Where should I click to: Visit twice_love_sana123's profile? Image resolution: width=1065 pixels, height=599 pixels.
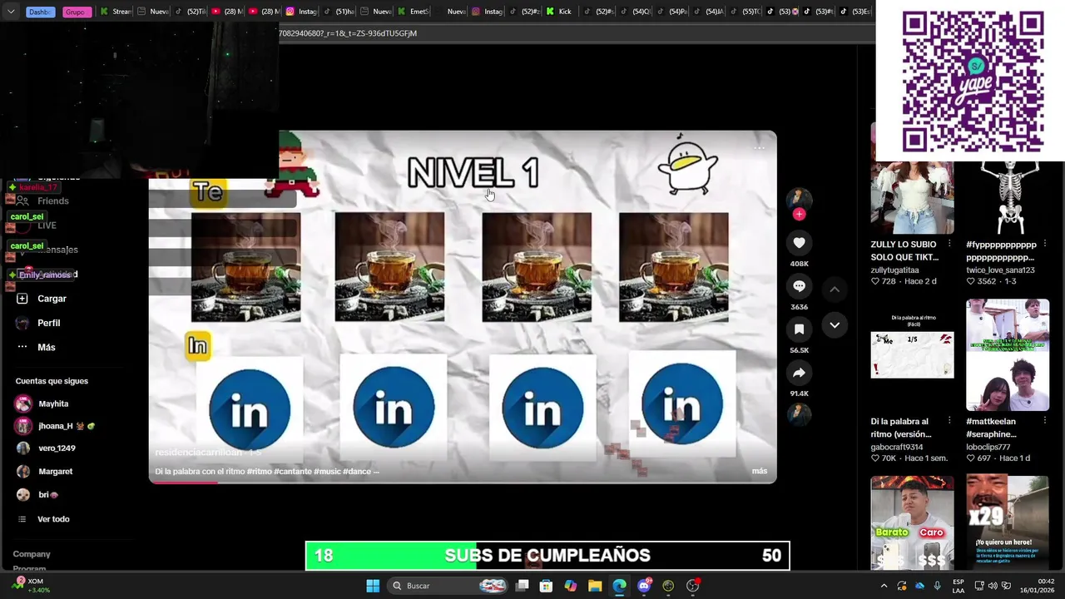click(1000, 270)
